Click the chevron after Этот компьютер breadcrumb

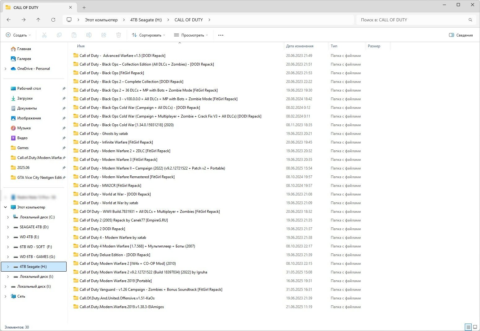(x=124, y=20)
